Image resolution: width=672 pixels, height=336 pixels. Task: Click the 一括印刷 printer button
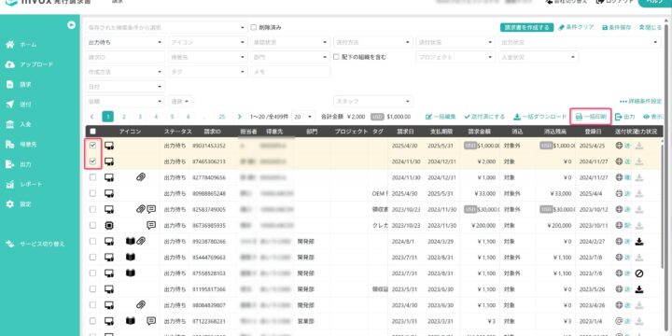591,117
